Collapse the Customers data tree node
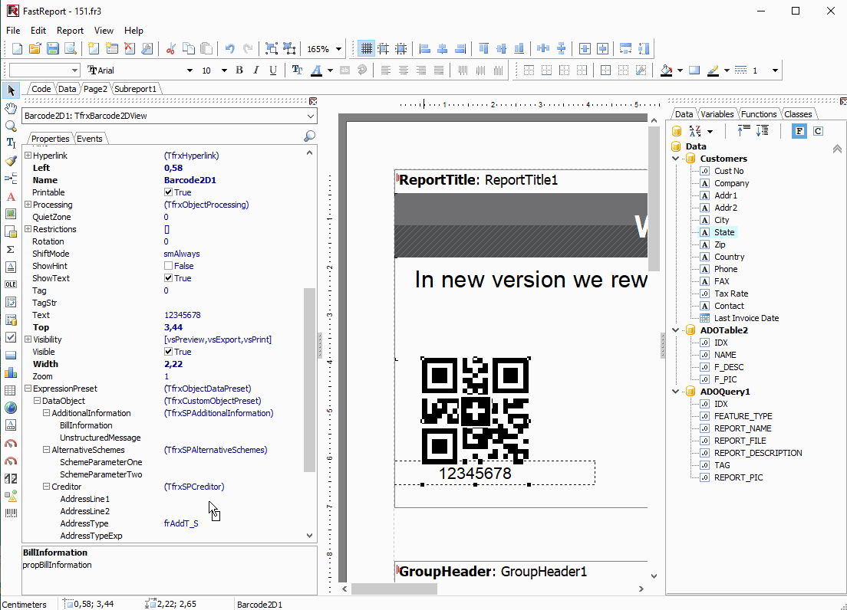847x610 pixels. tap(676, 159)
